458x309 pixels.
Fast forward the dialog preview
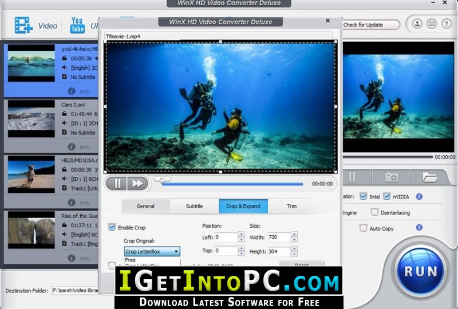pos(137,184)
